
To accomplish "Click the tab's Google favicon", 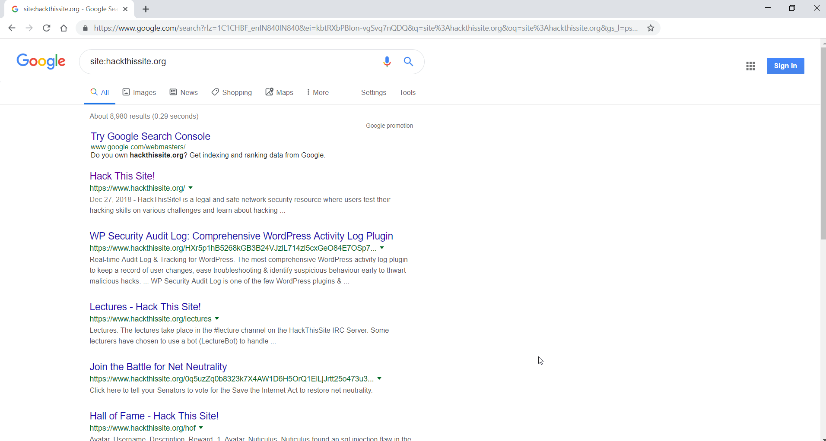I will pos(15,9).
